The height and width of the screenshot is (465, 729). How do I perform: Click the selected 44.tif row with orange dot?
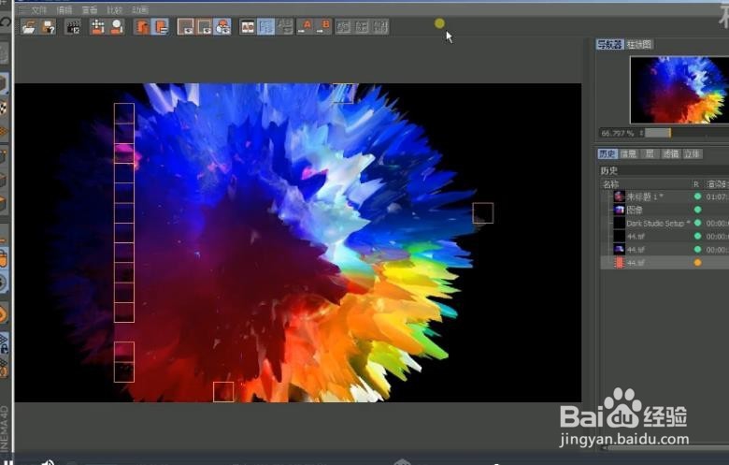tap(665, 263)
